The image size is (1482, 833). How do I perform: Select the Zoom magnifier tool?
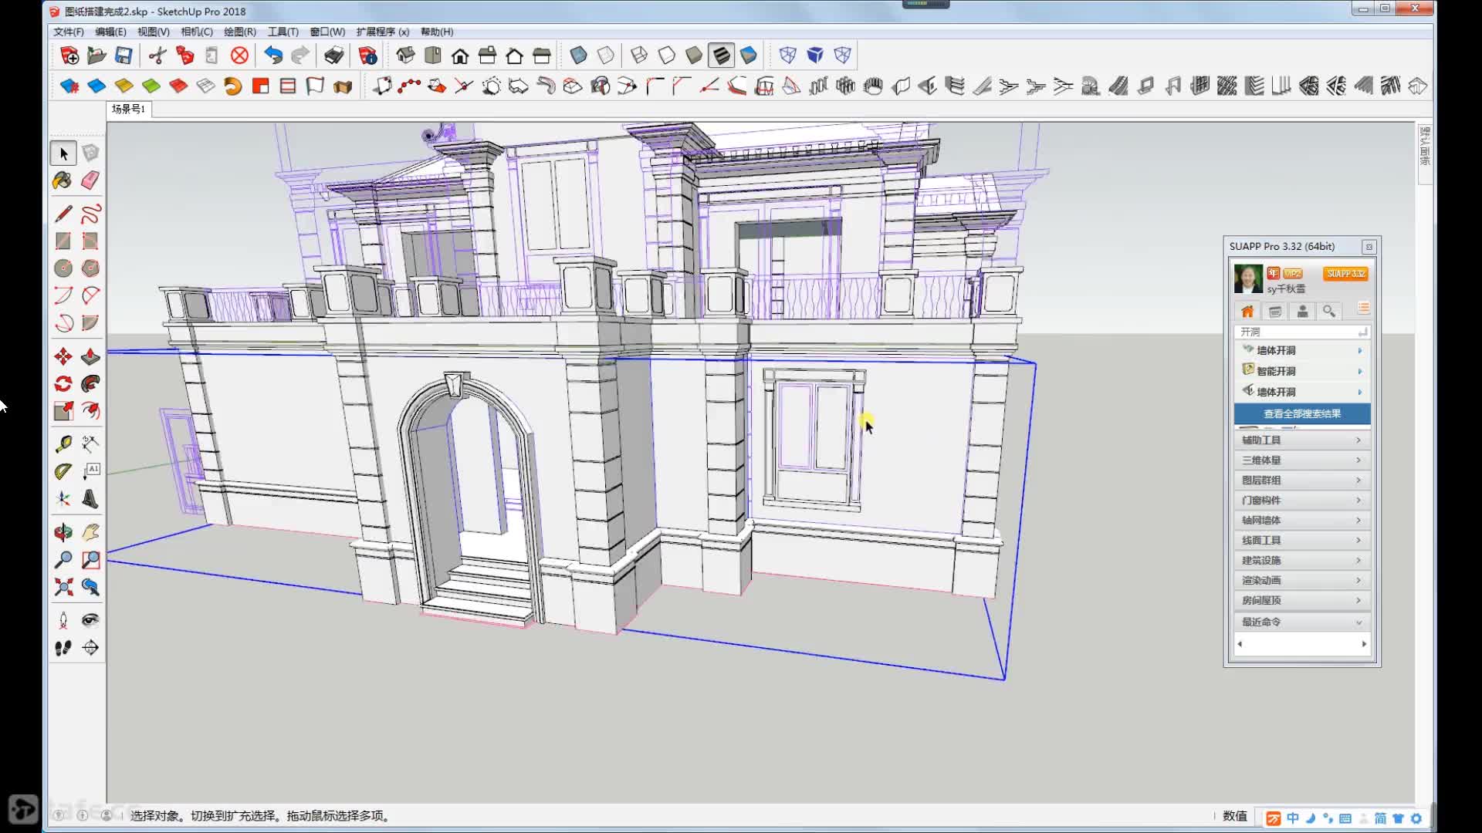point(63,560)
